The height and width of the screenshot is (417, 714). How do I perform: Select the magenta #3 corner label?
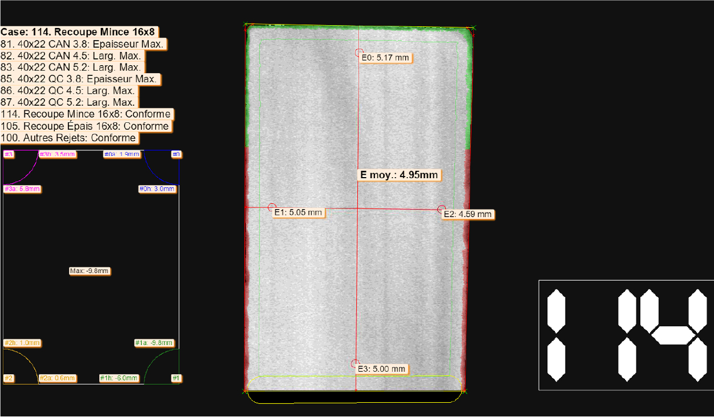9,154
